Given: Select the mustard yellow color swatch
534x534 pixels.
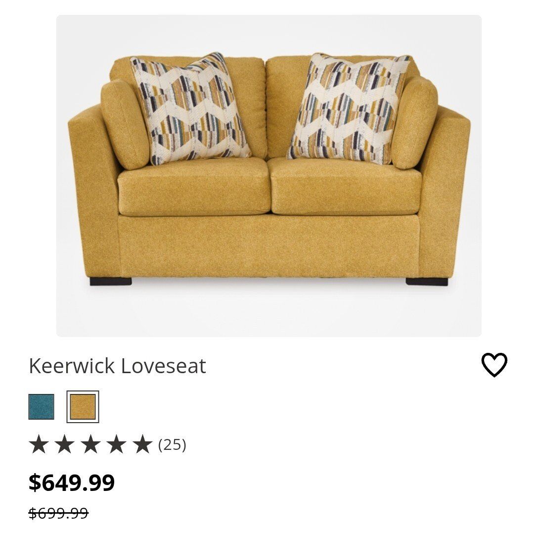Looking at the screenshot, I should [83, 406].
